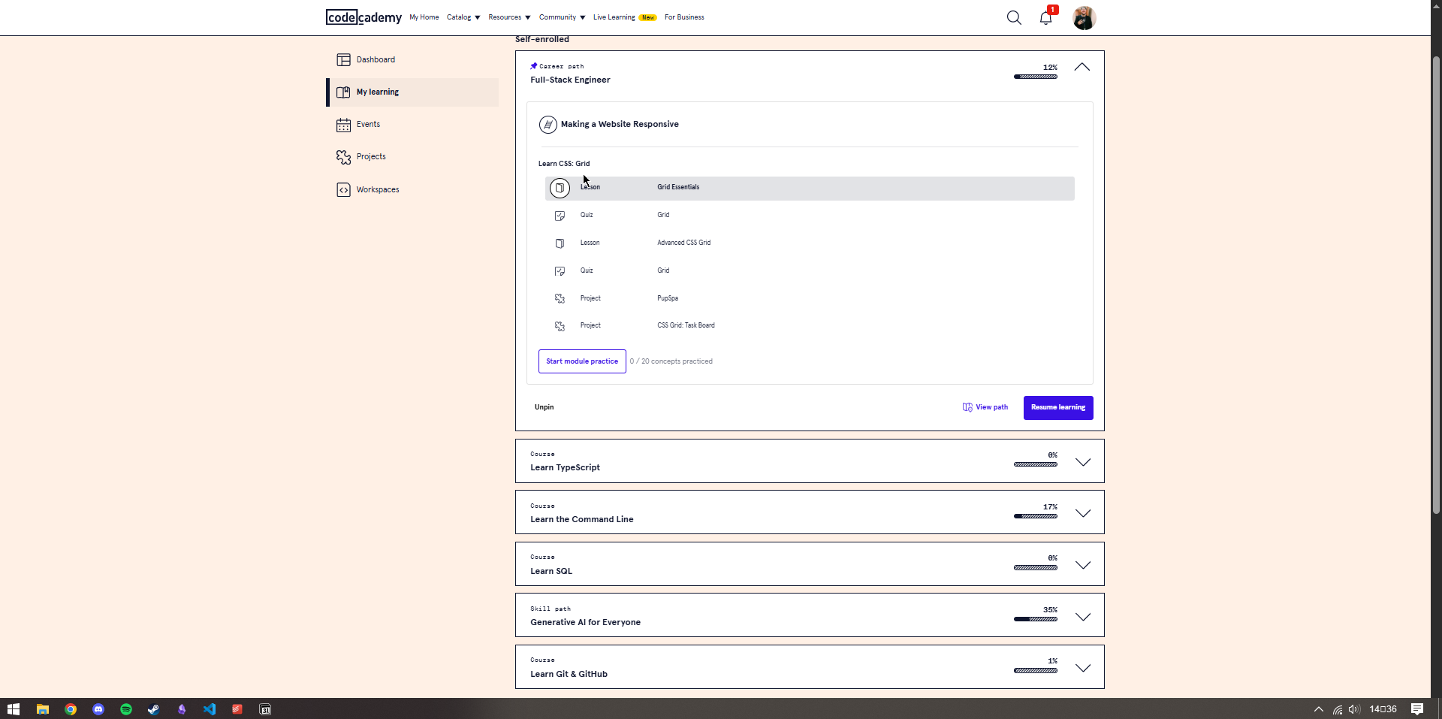Screen dimensions: 1442x719
Task: Open Steam from the taskbar
Action: tap(153, 709)
